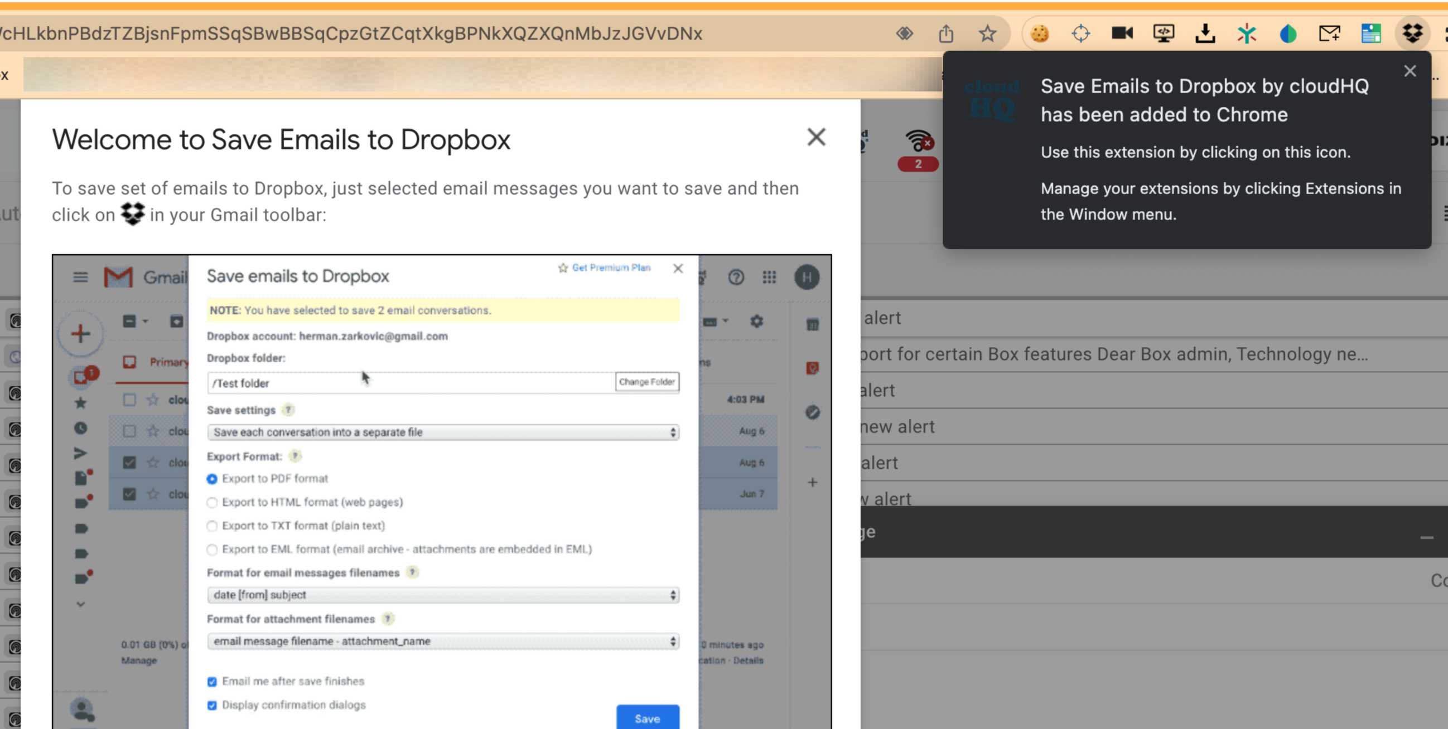Open the video camera recorder extension

[1122, 33]
